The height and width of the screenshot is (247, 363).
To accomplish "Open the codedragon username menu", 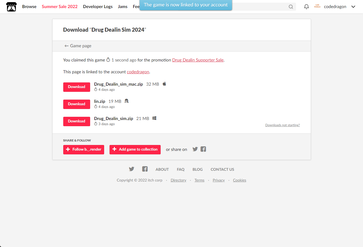I will coord(335,7).
